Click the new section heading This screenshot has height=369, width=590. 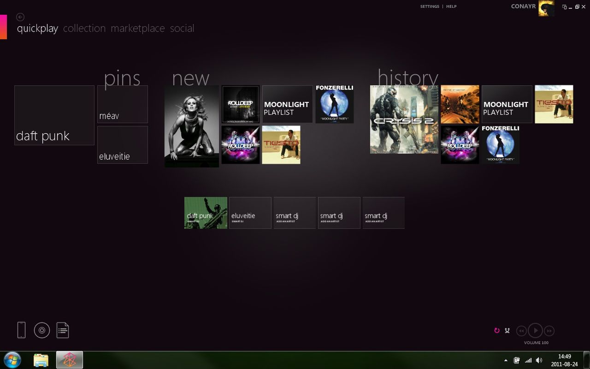pyautogui.click(x=191, y=78)
